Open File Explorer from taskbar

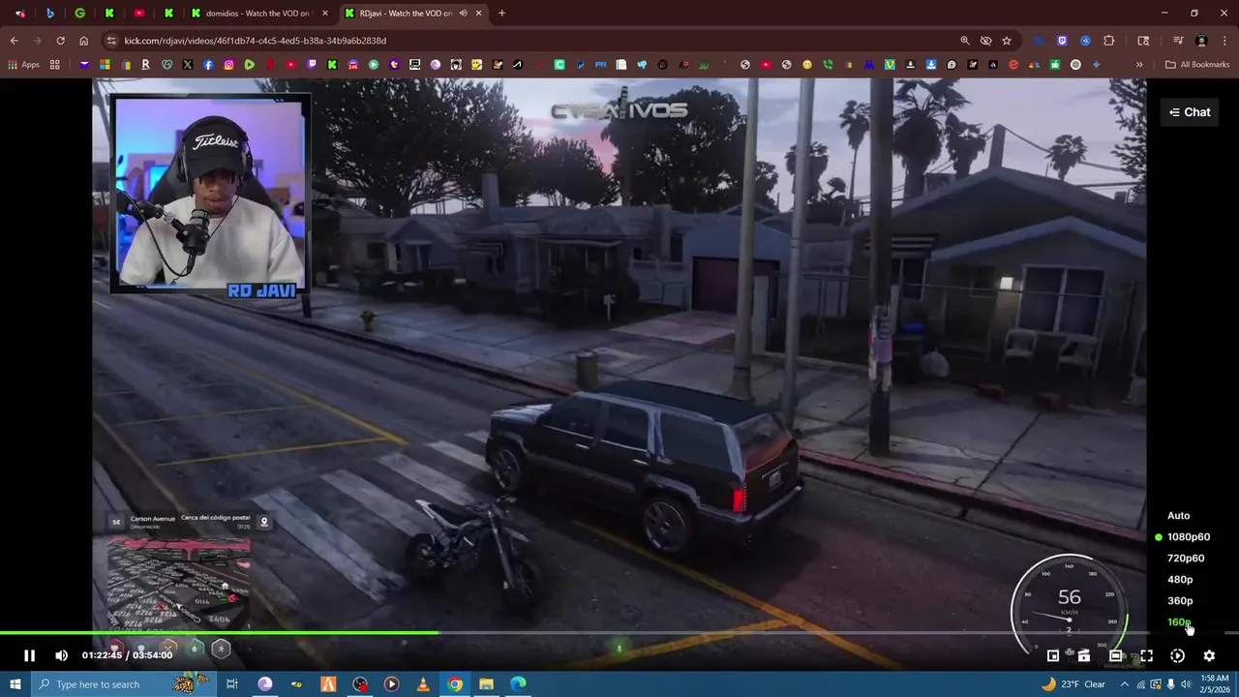[x=487, y=684]
